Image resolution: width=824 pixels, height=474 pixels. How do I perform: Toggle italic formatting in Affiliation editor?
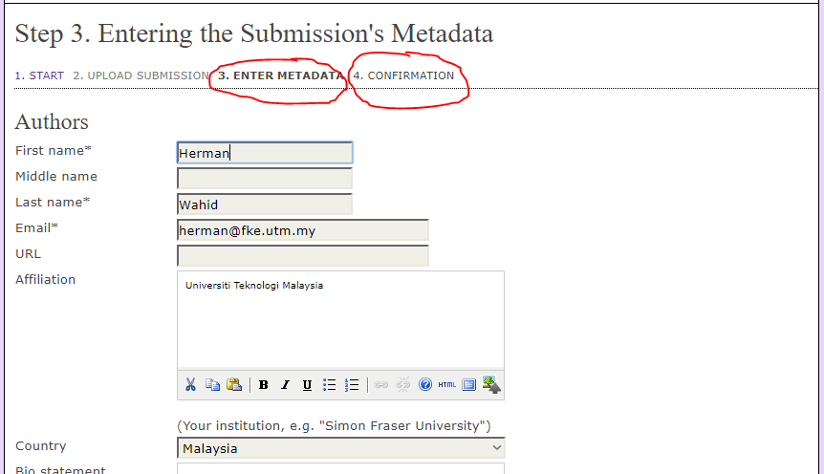[285, 385]
